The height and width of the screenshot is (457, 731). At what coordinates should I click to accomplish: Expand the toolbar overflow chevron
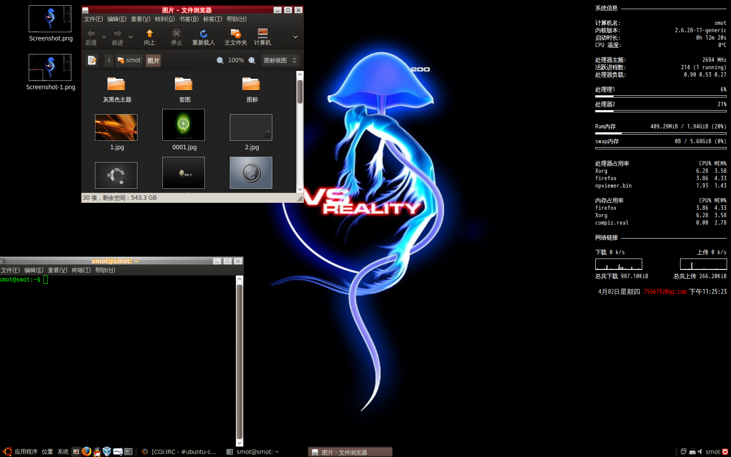295,37
